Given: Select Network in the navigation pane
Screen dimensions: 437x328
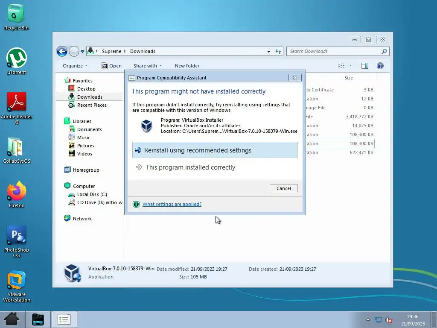Looking at the screenshot, I should [x=78, y=218].
